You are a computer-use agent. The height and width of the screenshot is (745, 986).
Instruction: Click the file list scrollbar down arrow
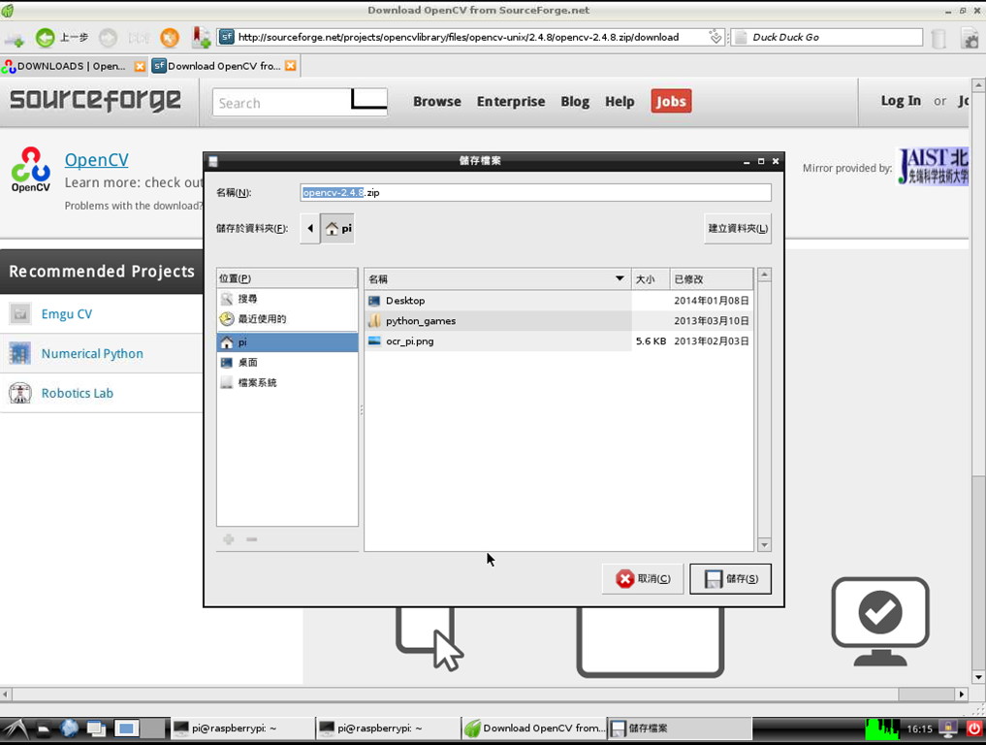(x=764, y=545)
